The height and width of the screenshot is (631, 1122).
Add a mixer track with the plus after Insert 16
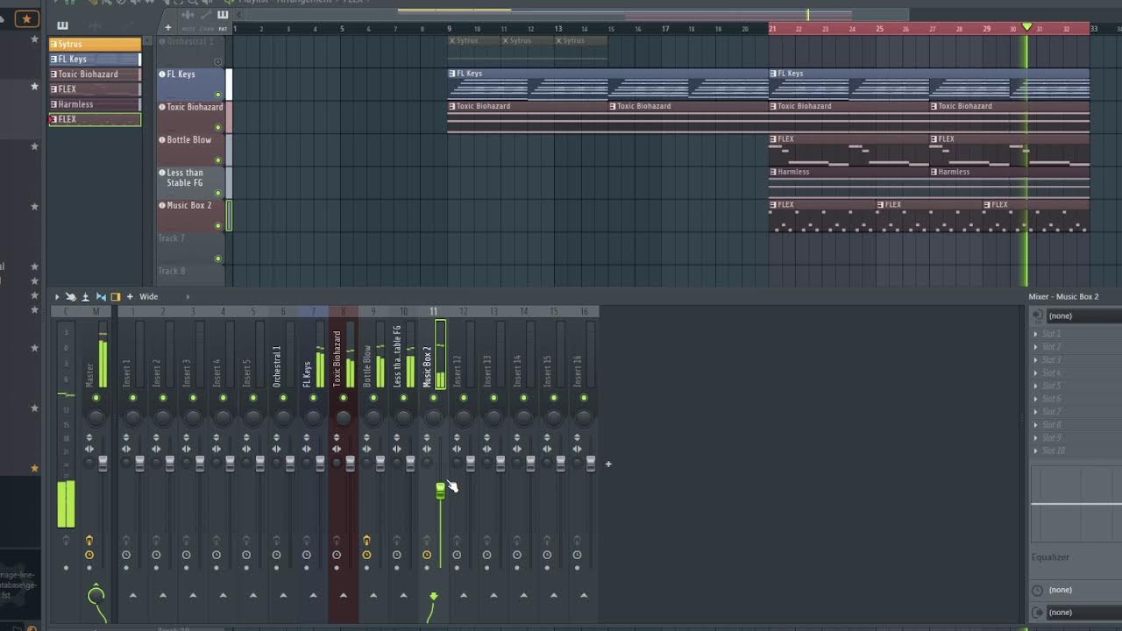[x=608, y=464]
